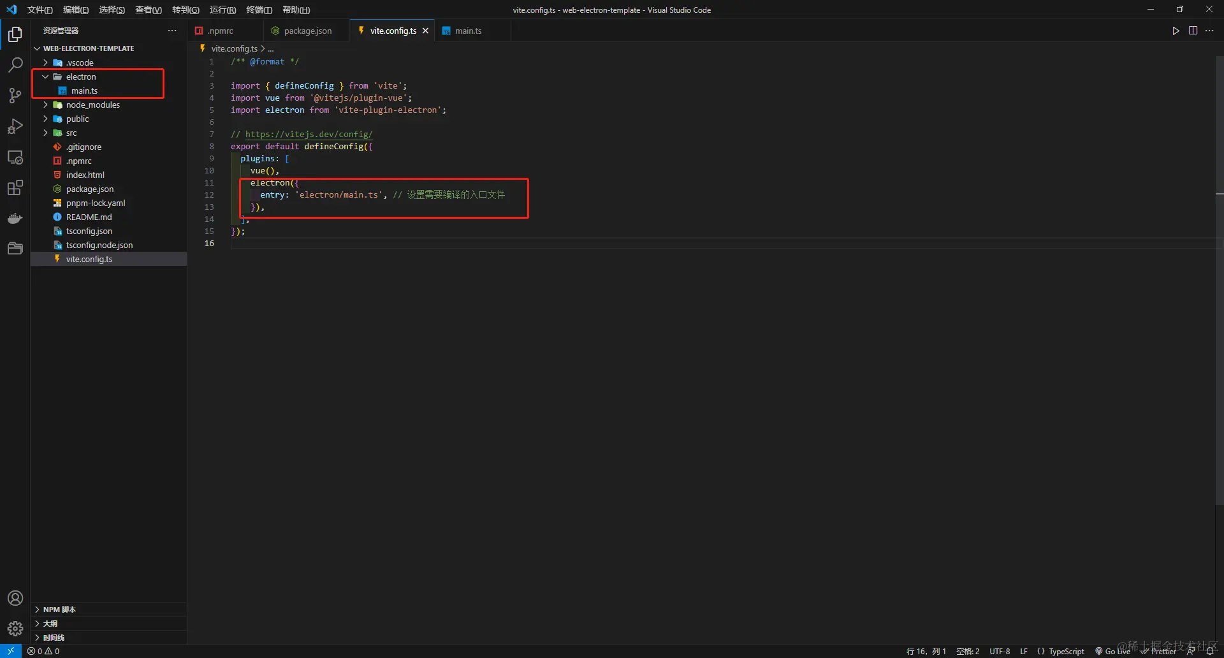
Task: Change indentation setting 空格: 2
Action: (x=968, y=651)
